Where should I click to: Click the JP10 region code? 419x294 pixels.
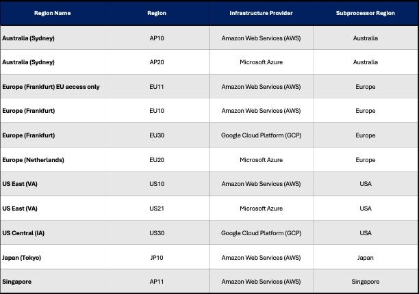pos(157,258)
